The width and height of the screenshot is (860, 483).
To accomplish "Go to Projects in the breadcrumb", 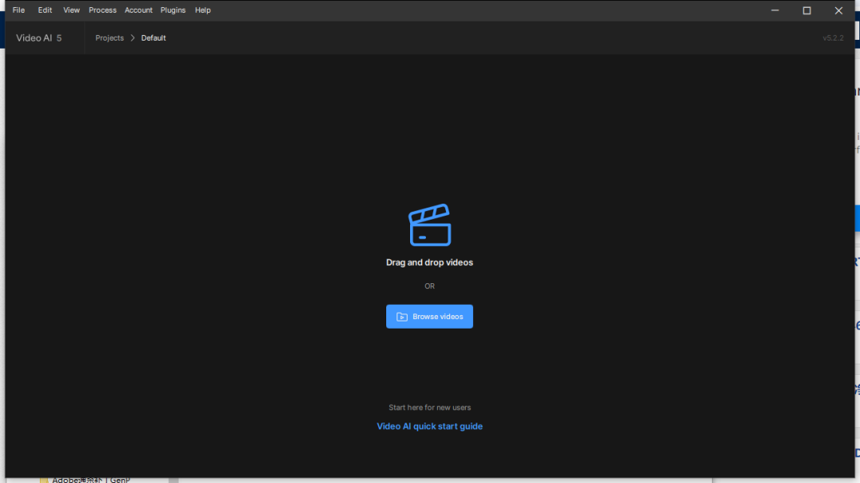I will click(110, 38).
